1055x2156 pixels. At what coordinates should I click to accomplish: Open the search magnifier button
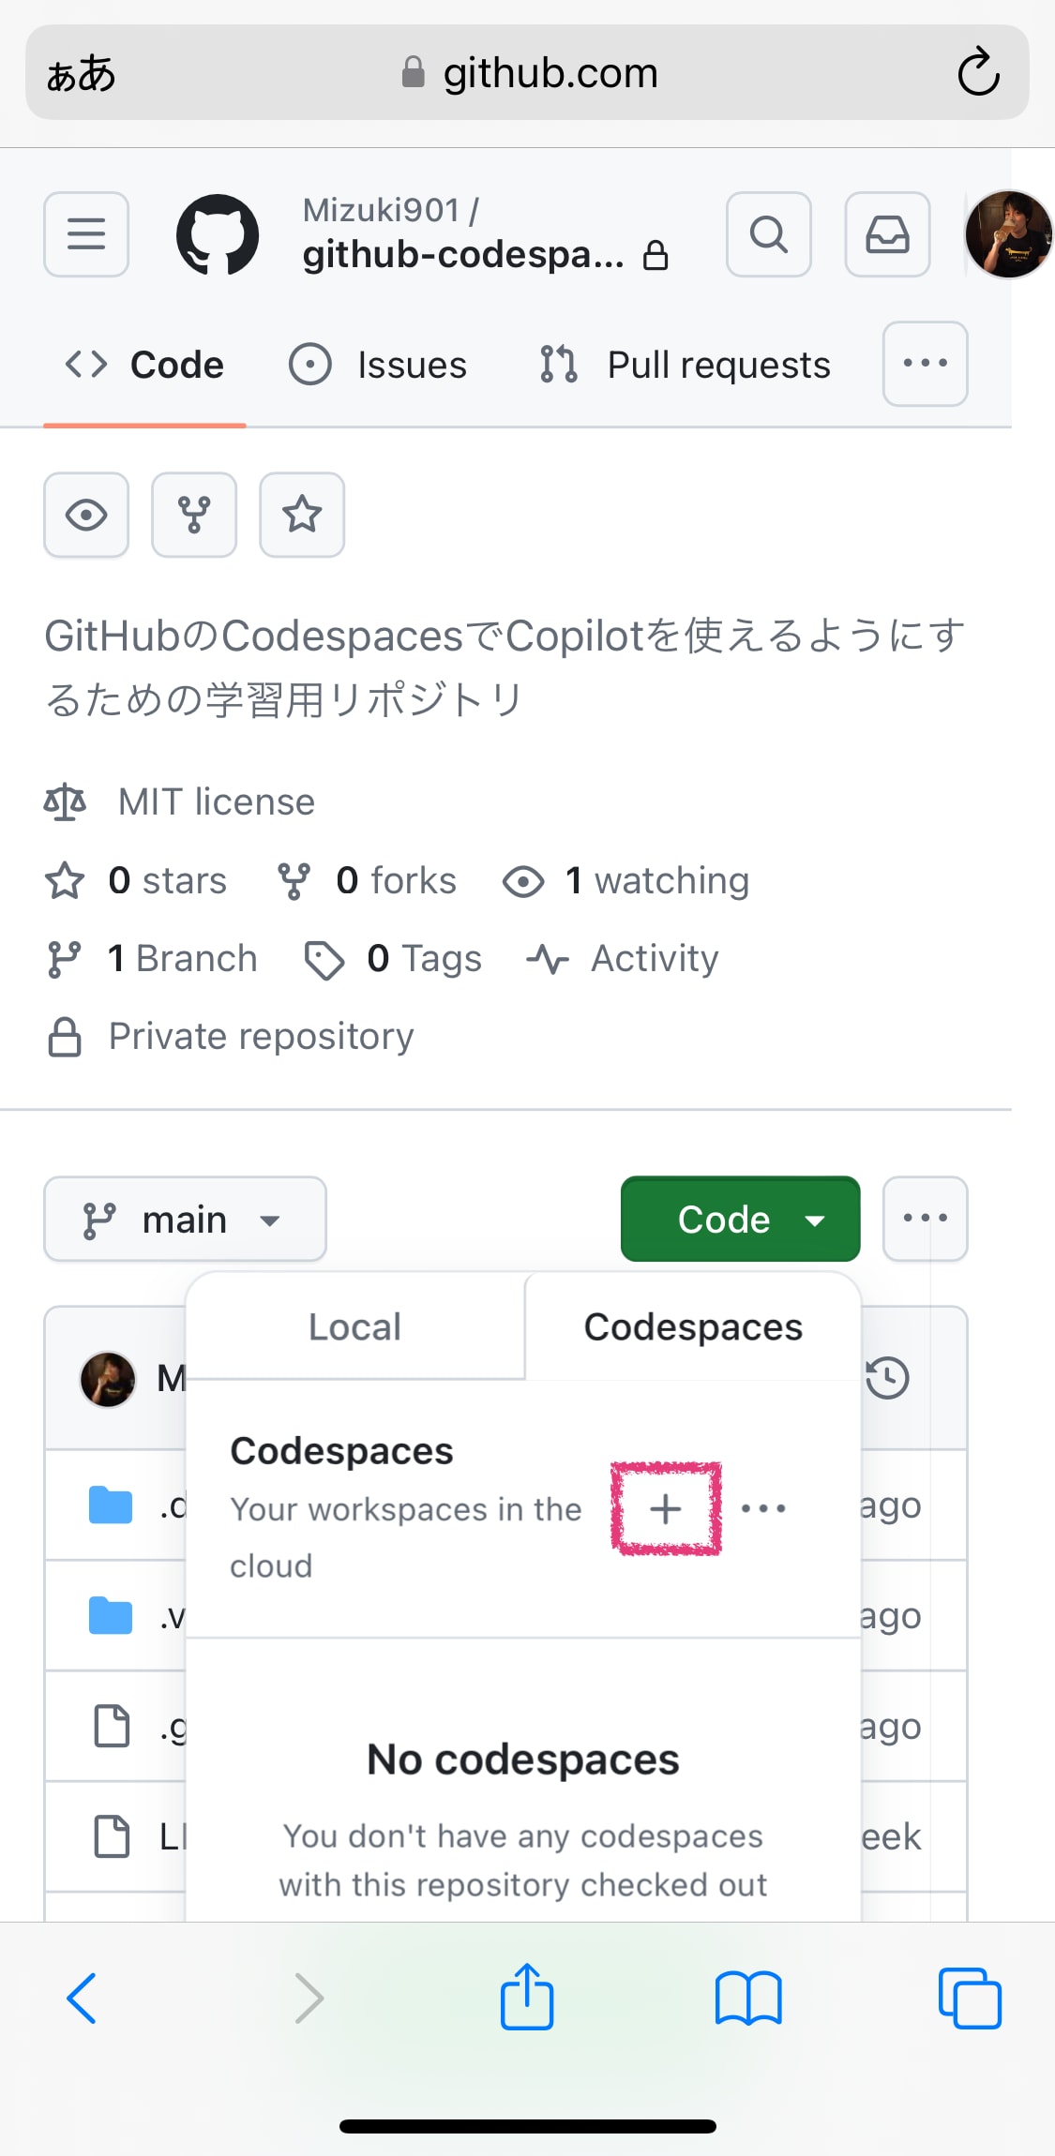coord(769,234)
